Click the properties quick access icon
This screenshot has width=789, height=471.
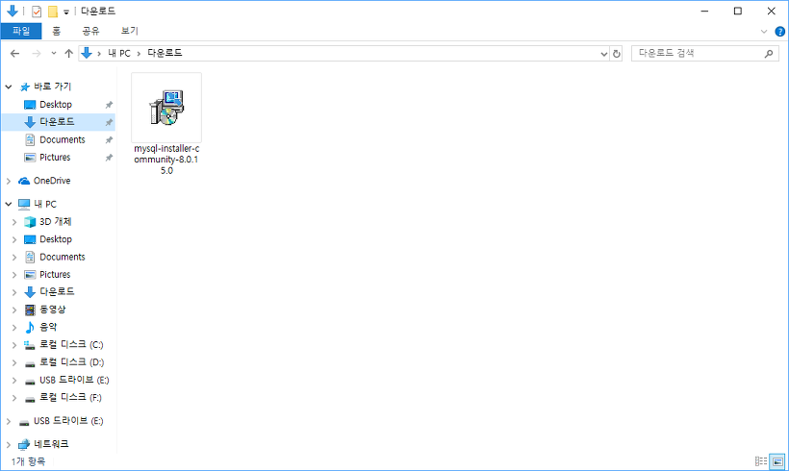pyautogui.click(x=37, y=12)
